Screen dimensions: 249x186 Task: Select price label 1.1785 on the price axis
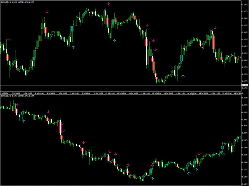tap(245, 74)
